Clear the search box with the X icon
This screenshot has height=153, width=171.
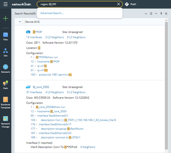(x=118, y=4)
